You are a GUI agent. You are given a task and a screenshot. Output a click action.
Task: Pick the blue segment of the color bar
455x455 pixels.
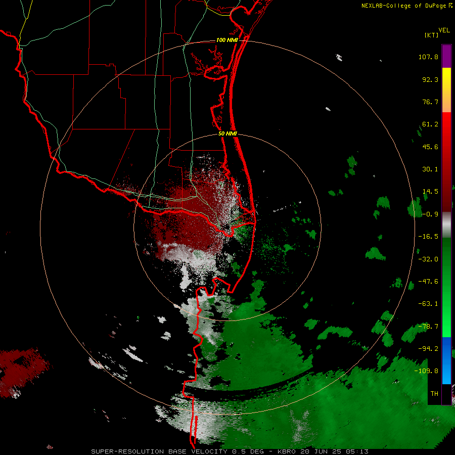pyautogui.click(x=446, y=360)
